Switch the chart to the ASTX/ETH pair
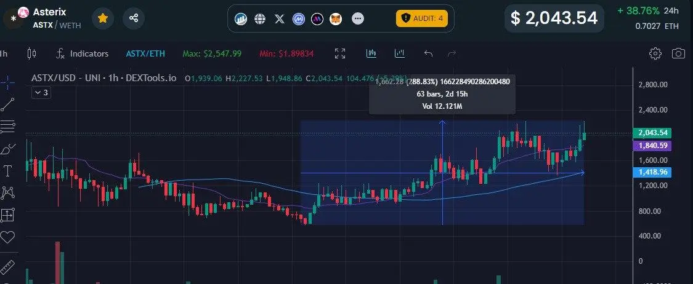The image size is (693, 284). [145, 54]
